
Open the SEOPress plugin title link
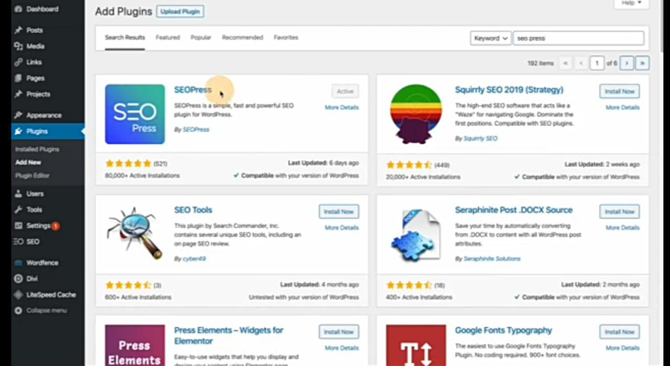[193, 90]
